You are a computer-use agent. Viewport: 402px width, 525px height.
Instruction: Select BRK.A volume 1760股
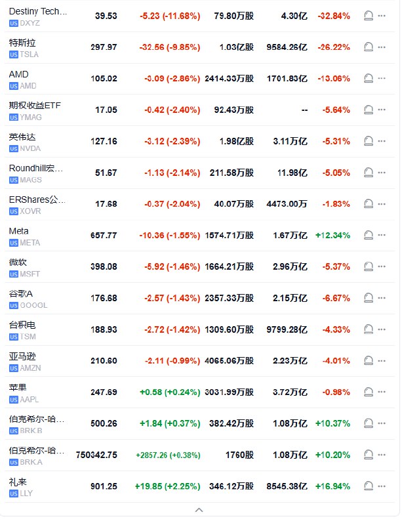[x=239, y=455]
